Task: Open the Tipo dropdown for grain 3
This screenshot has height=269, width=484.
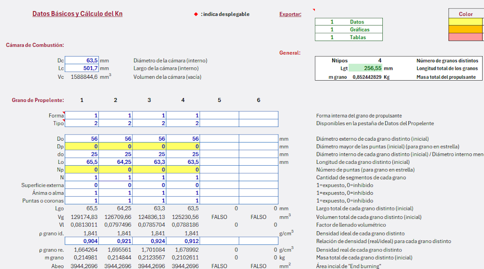Action: [149, 123]
